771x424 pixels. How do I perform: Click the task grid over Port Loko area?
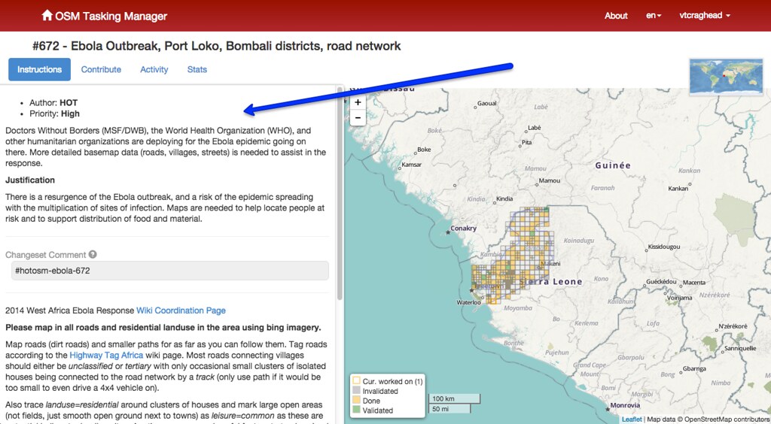pyautogui.click(x=511, y=255)
